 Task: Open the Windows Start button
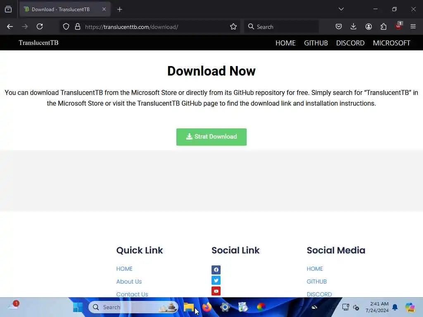(x=78, y=307)
